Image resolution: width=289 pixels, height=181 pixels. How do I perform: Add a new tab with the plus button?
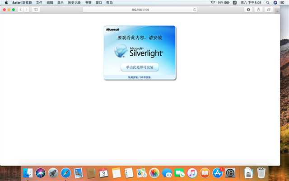[277, 11]
